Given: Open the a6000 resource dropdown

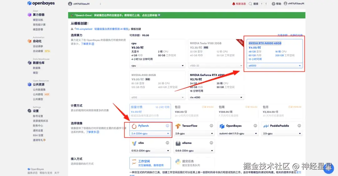Looking at the screenshot, I should click(275, 65).
